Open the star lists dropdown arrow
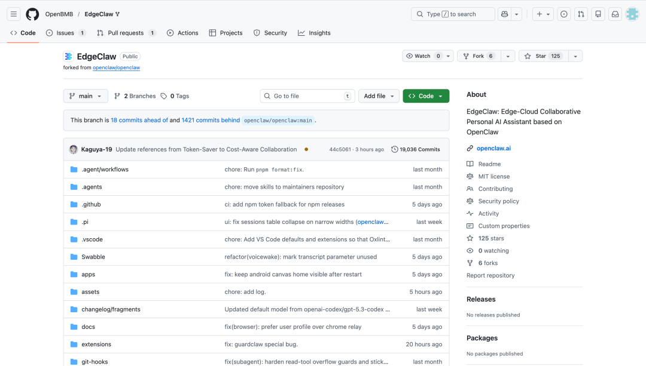This screenshot has height=366, width=646. (x=575, y=56)
